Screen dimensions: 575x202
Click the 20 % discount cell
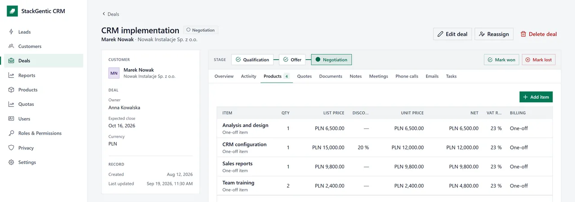tap(363, 148)
